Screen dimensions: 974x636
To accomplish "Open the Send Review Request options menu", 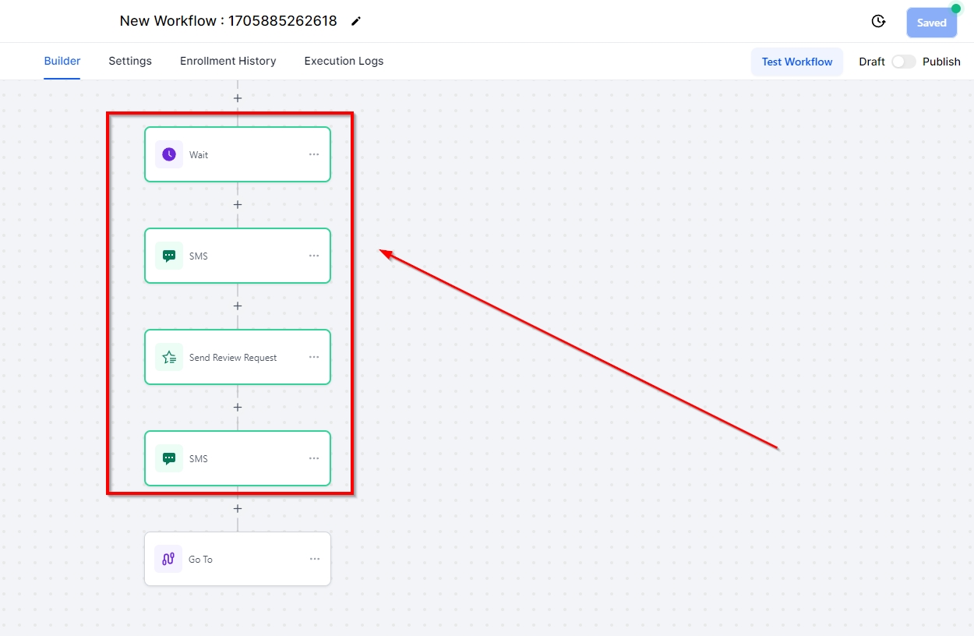I will (314, 357).
